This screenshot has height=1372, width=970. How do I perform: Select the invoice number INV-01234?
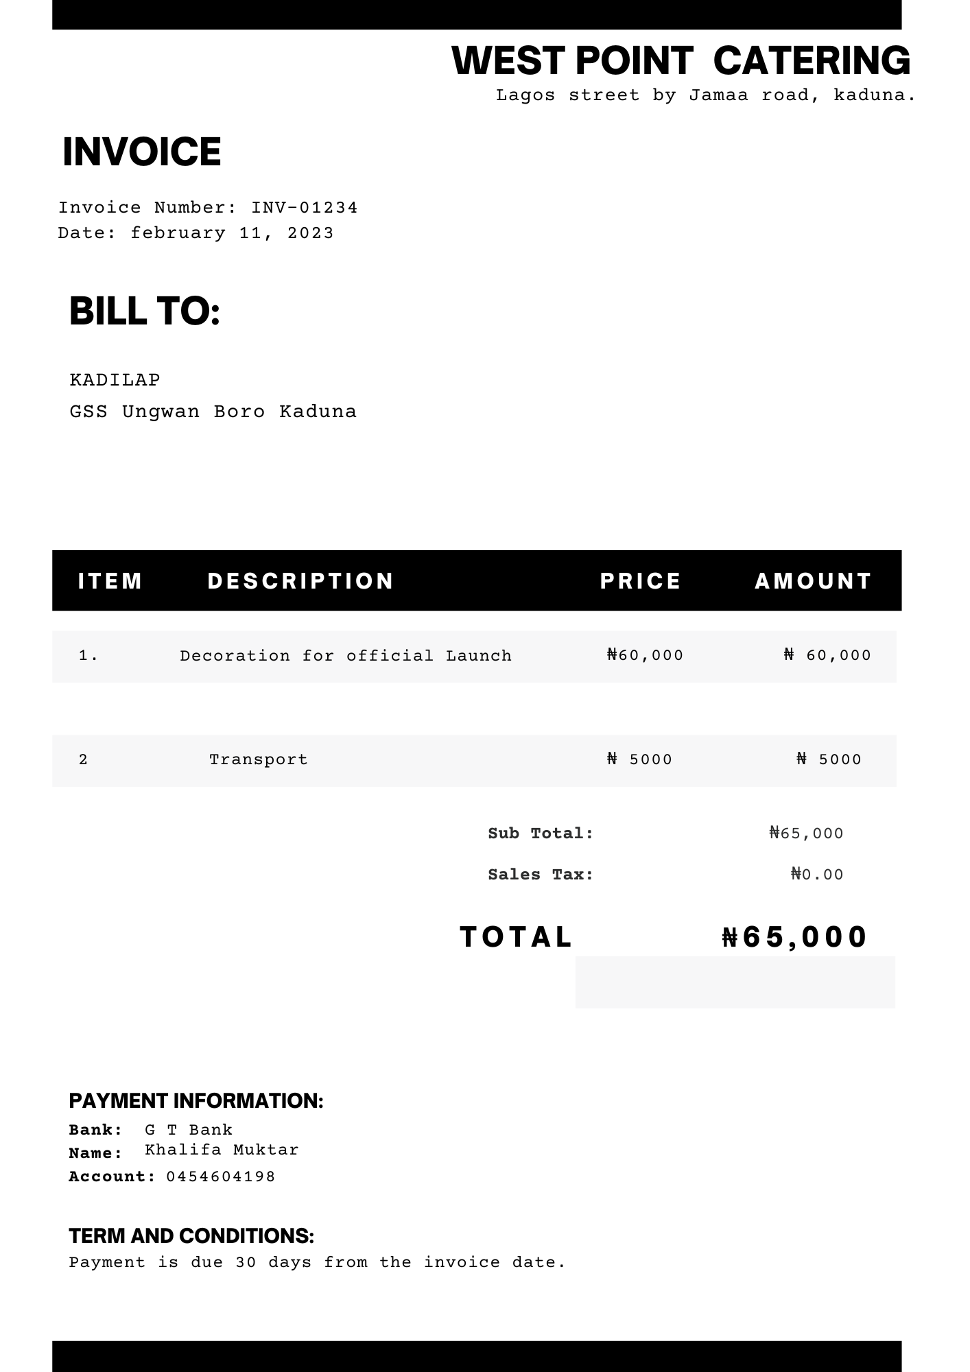tap(305, 208)
